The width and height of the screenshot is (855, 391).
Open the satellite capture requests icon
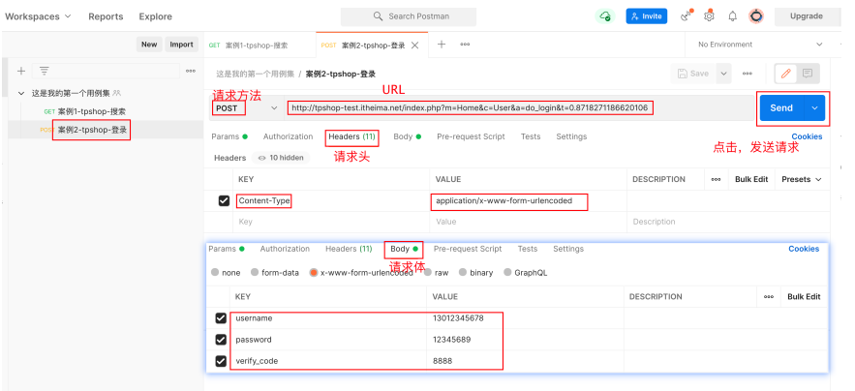687,15
